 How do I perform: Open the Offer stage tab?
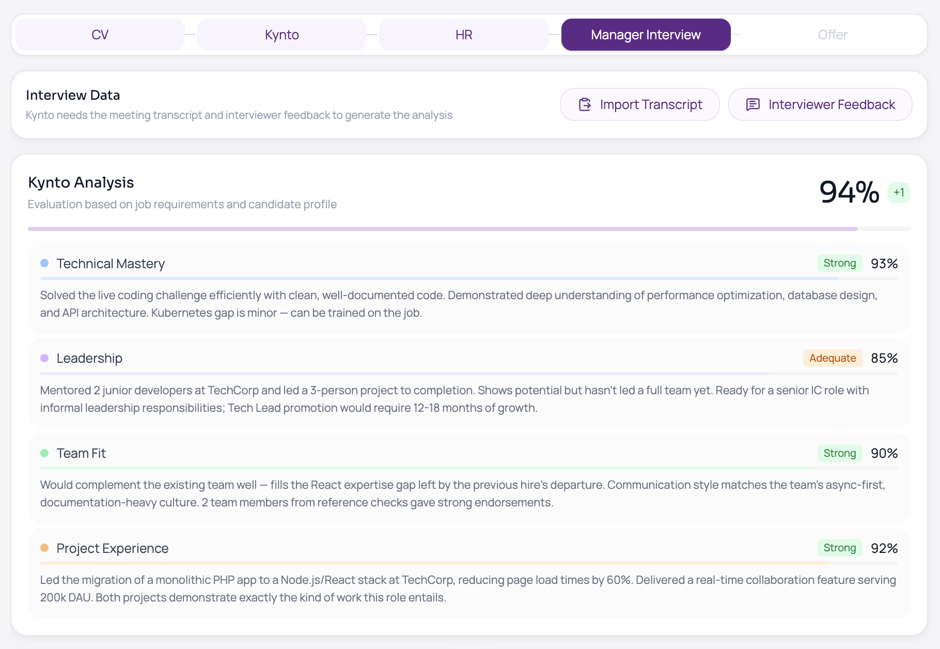[833, 34]
